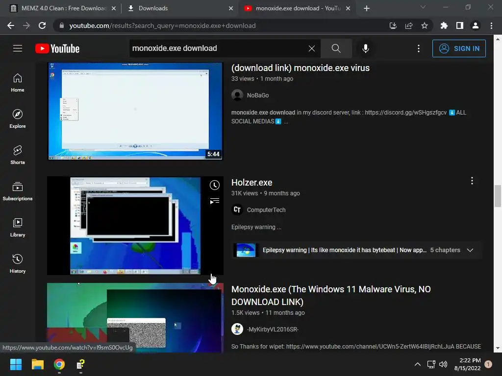Open Subscriptions in sidebar
Screen dimensions: 502x376
click(18, 191)
